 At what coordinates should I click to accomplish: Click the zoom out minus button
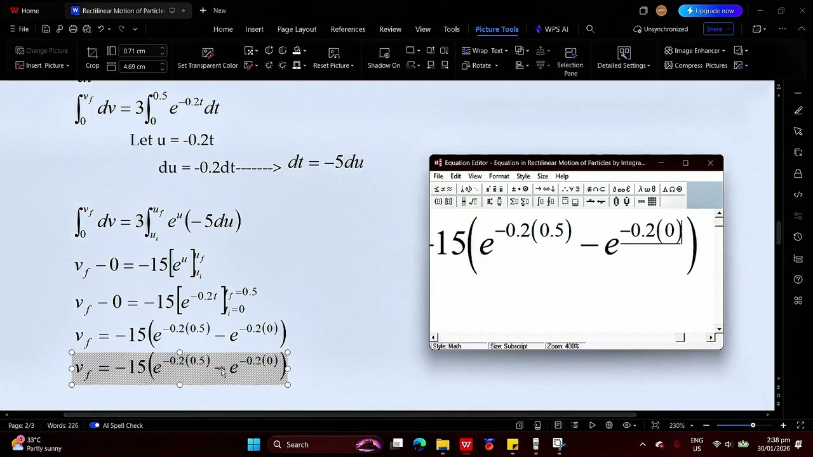(706, 425)
